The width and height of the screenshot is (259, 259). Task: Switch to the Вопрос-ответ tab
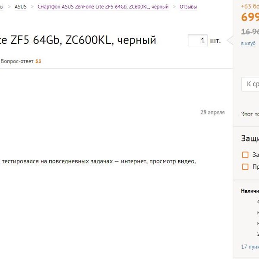pyautogui.click(x=17, y=61)
